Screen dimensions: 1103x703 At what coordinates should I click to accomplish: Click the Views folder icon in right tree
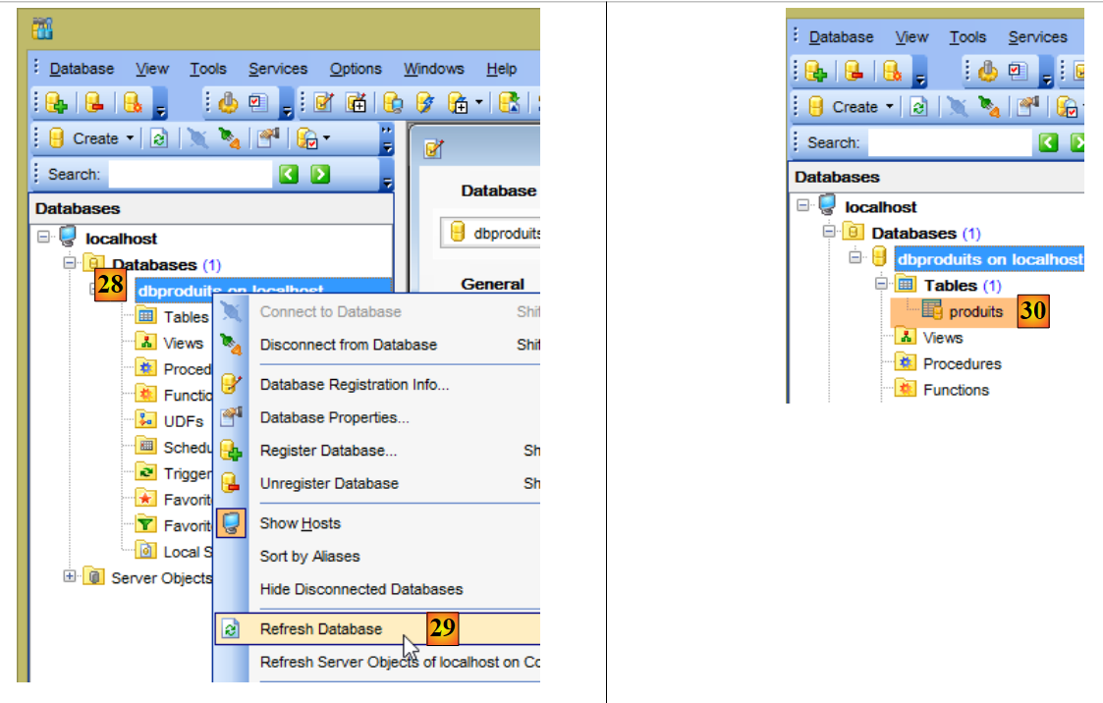(x=906, y=337)
